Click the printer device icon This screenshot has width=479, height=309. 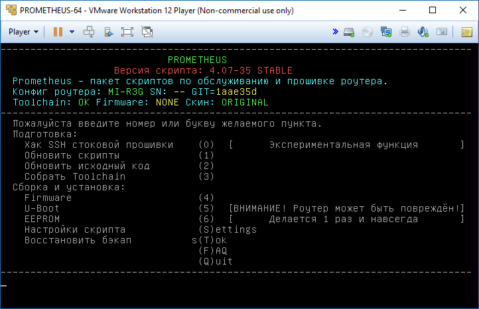405,32
